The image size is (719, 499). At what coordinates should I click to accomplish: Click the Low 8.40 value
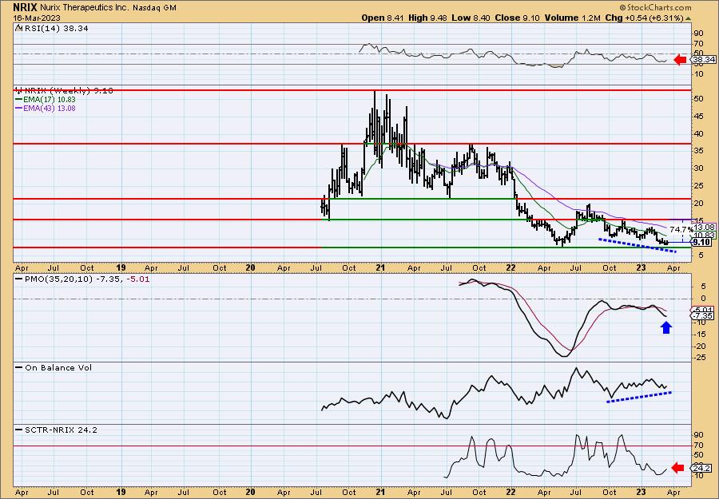pyautogui.click(x=471, y=18)
